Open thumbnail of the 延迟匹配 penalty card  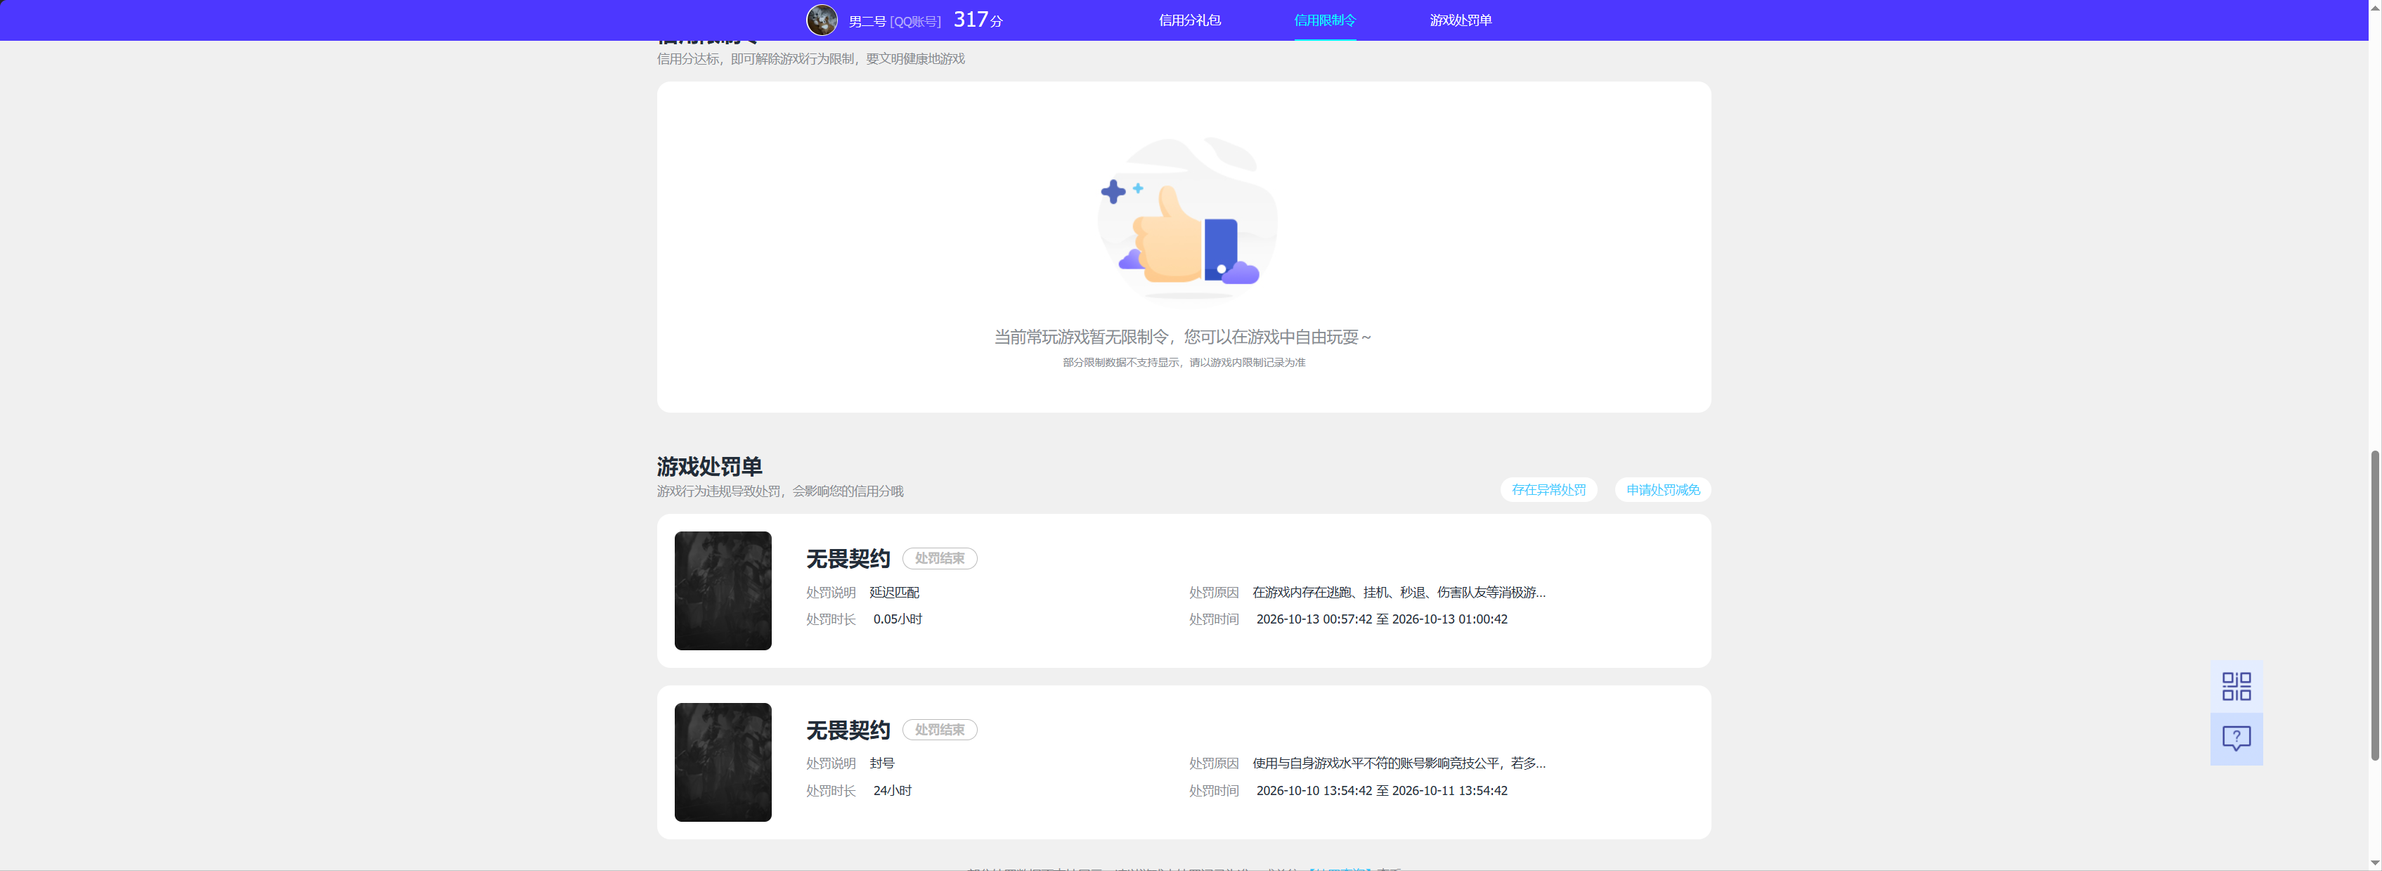click(722, 591)
